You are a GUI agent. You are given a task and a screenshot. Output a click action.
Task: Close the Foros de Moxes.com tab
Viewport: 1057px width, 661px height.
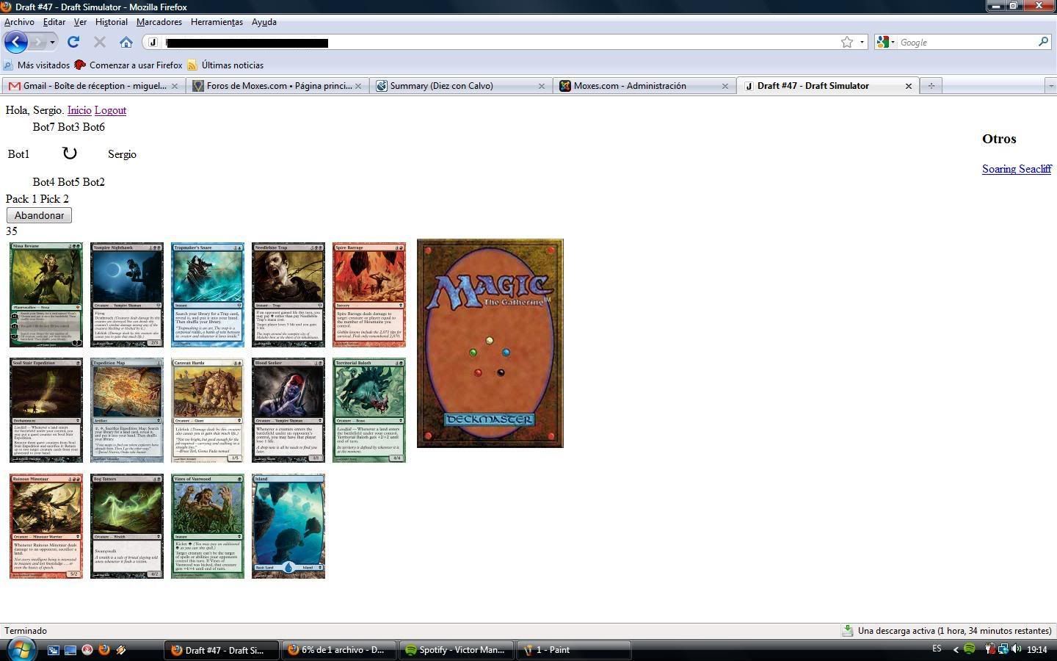357,86
